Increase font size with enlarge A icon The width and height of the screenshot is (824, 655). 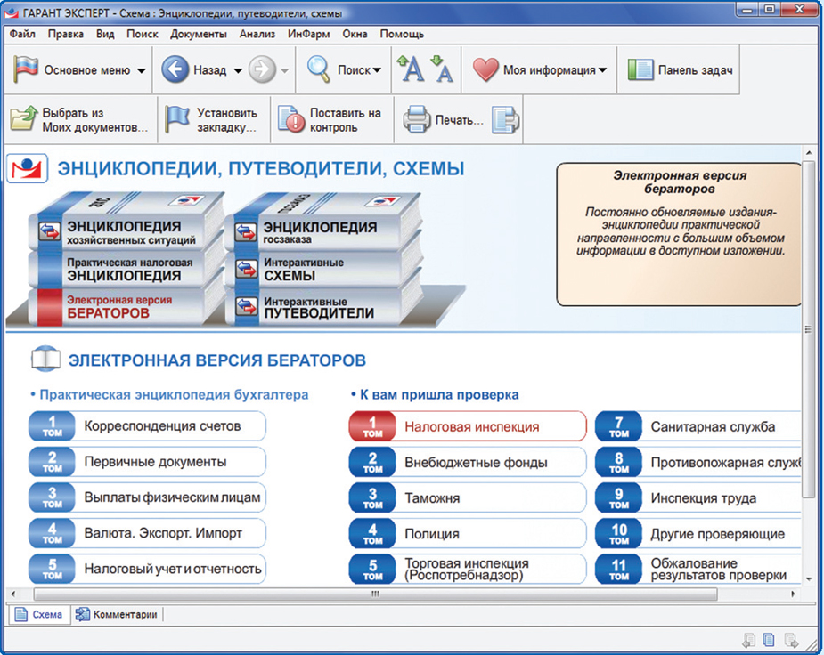(411, 69)
